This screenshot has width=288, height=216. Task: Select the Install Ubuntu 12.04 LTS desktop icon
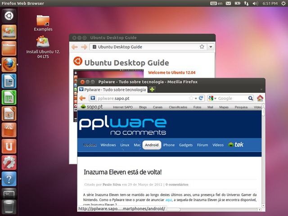tap(43, 47)
